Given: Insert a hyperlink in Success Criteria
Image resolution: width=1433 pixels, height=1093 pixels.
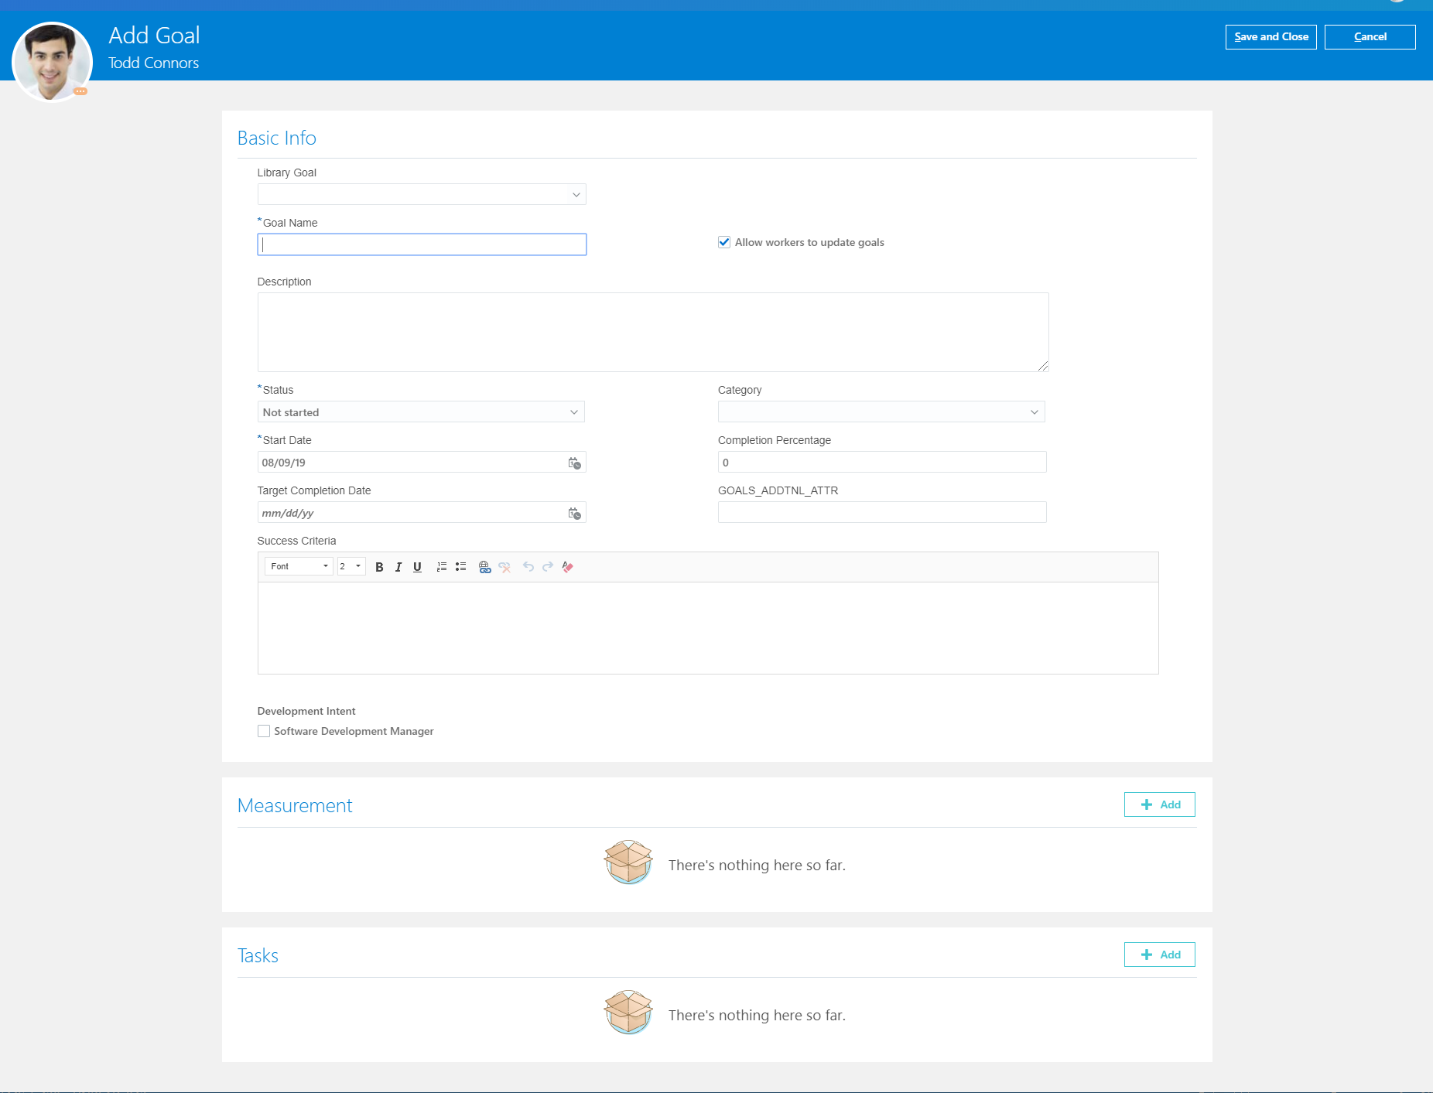Looking at the screenshot, I should [x=485, y=566].
